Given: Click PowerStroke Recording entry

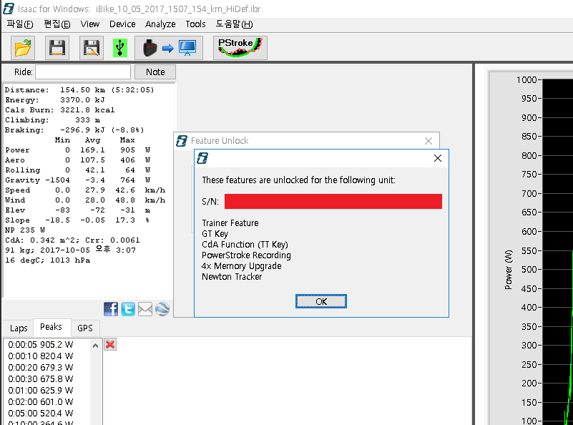Looking at the screenshot, I should click(246, 255).
